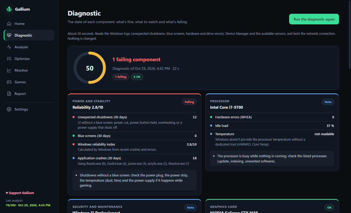Click the '8 OK' badge
Screen dimensions: 351x213
[137, 77]
